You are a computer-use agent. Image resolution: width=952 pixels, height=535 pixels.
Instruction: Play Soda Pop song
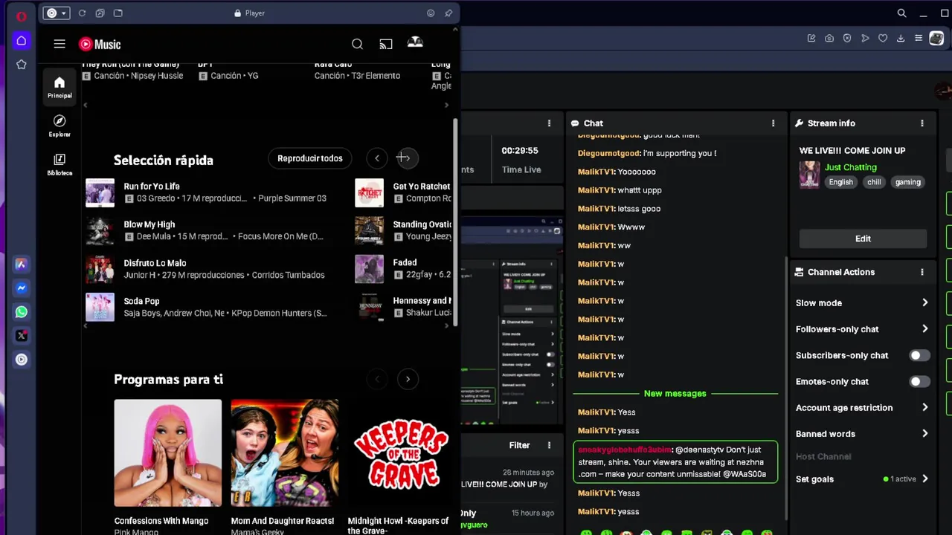100,307
